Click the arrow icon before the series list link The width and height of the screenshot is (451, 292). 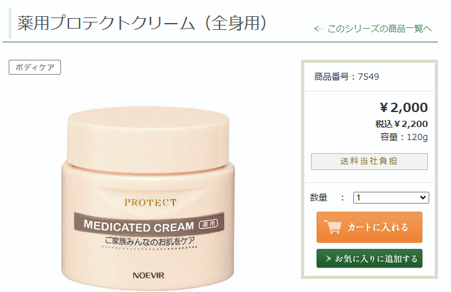[x=318, y=29]
